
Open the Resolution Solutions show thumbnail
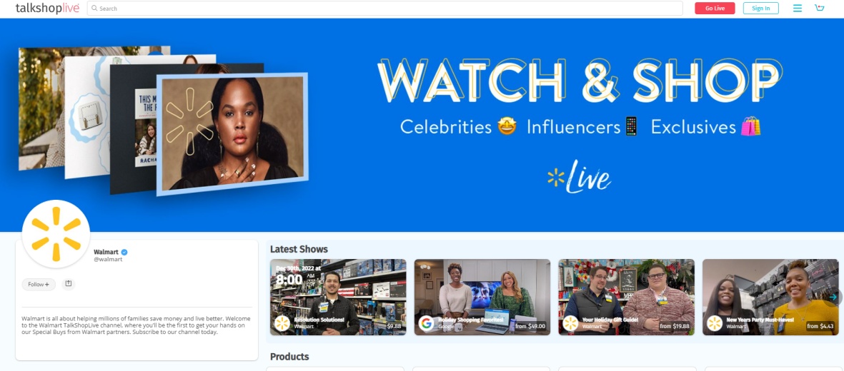tap(338, 297)
